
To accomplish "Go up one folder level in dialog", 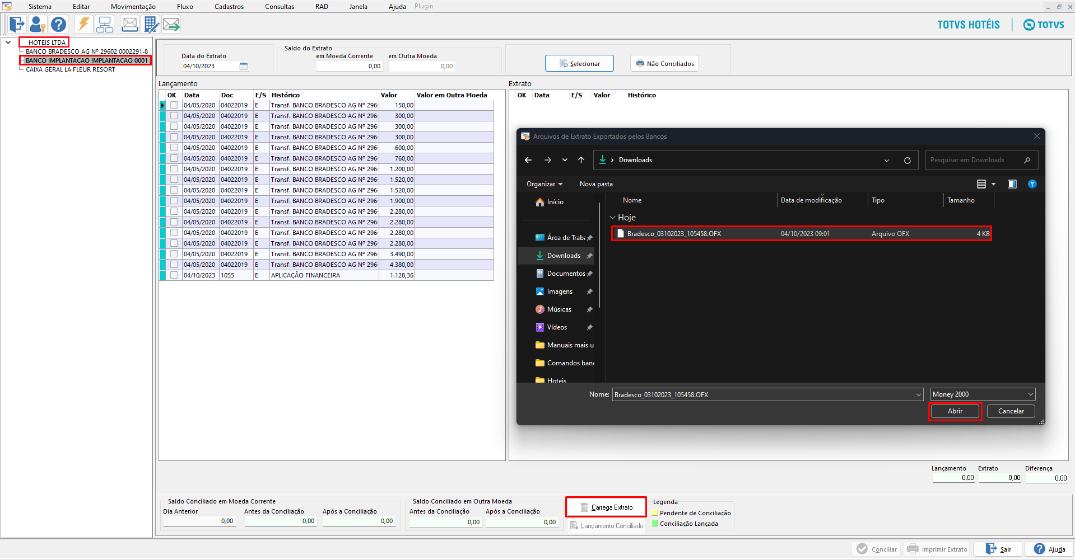I will [x=581, y=160].
